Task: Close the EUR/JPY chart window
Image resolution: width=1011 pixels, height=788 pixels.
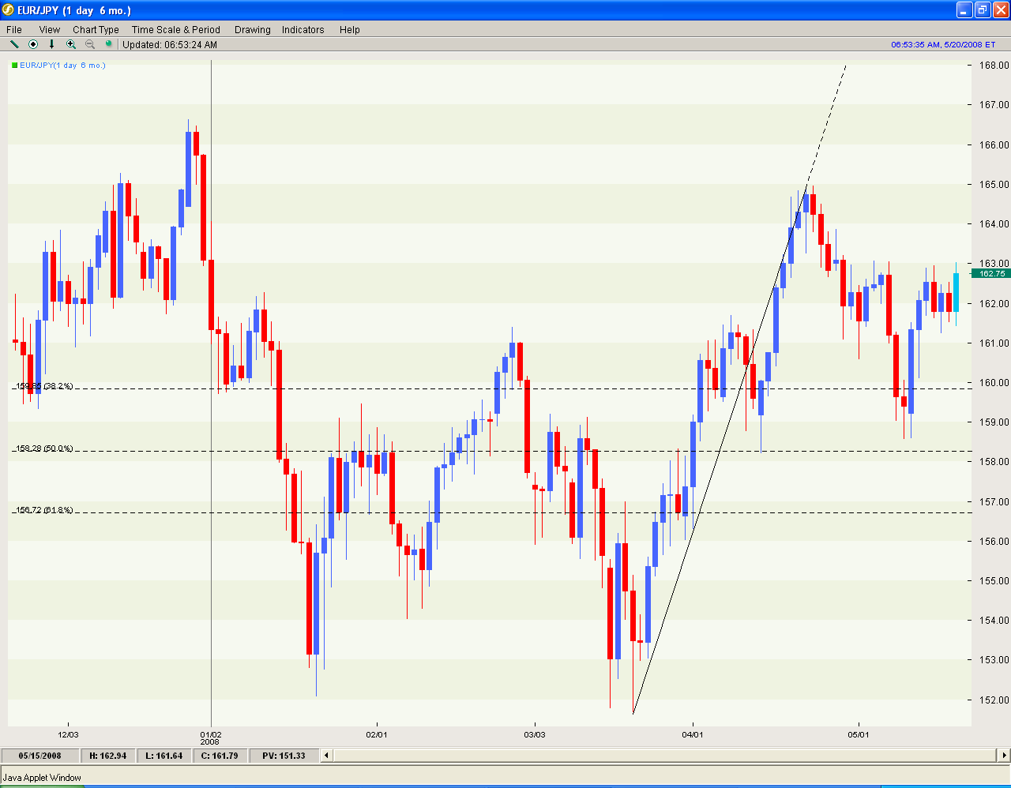Action: pyautogui.click(x=1000, y=10)
